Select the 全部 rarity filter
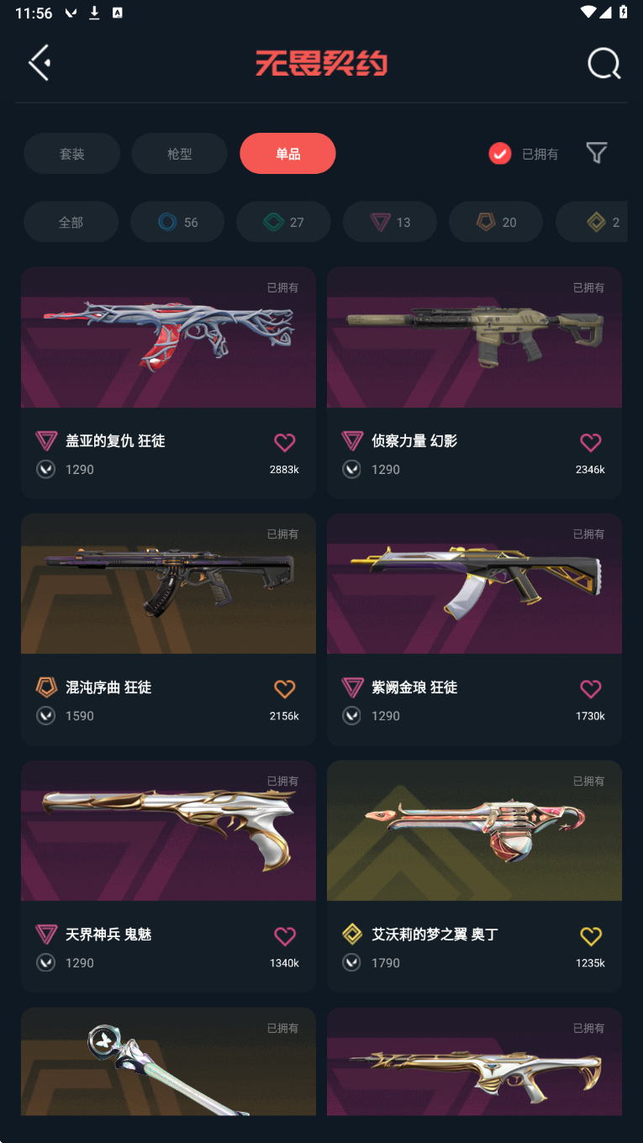Image resolution: width=643 pixels, height=1143 pixels. (x=71, y=222)
